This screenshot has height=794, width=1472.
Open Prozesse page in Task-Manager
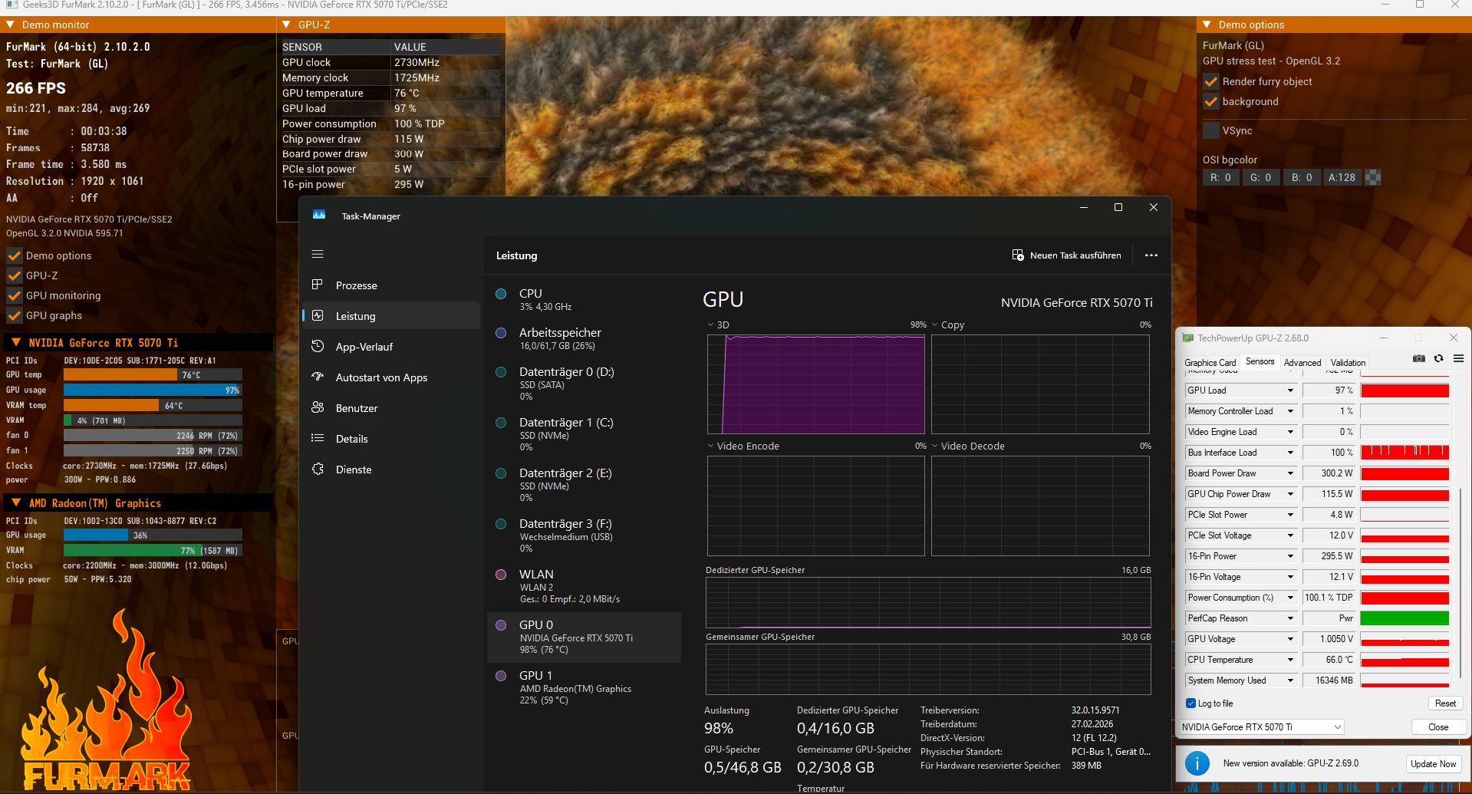[x=393, y=285]
